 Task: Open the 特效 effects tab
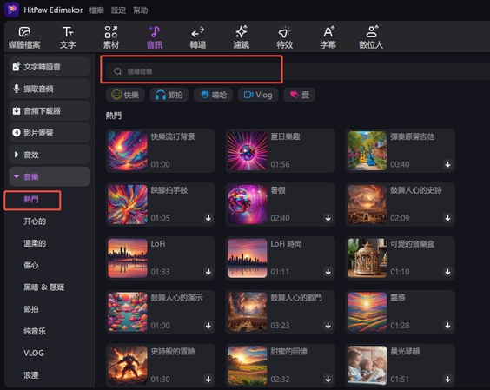pos(285,38)
